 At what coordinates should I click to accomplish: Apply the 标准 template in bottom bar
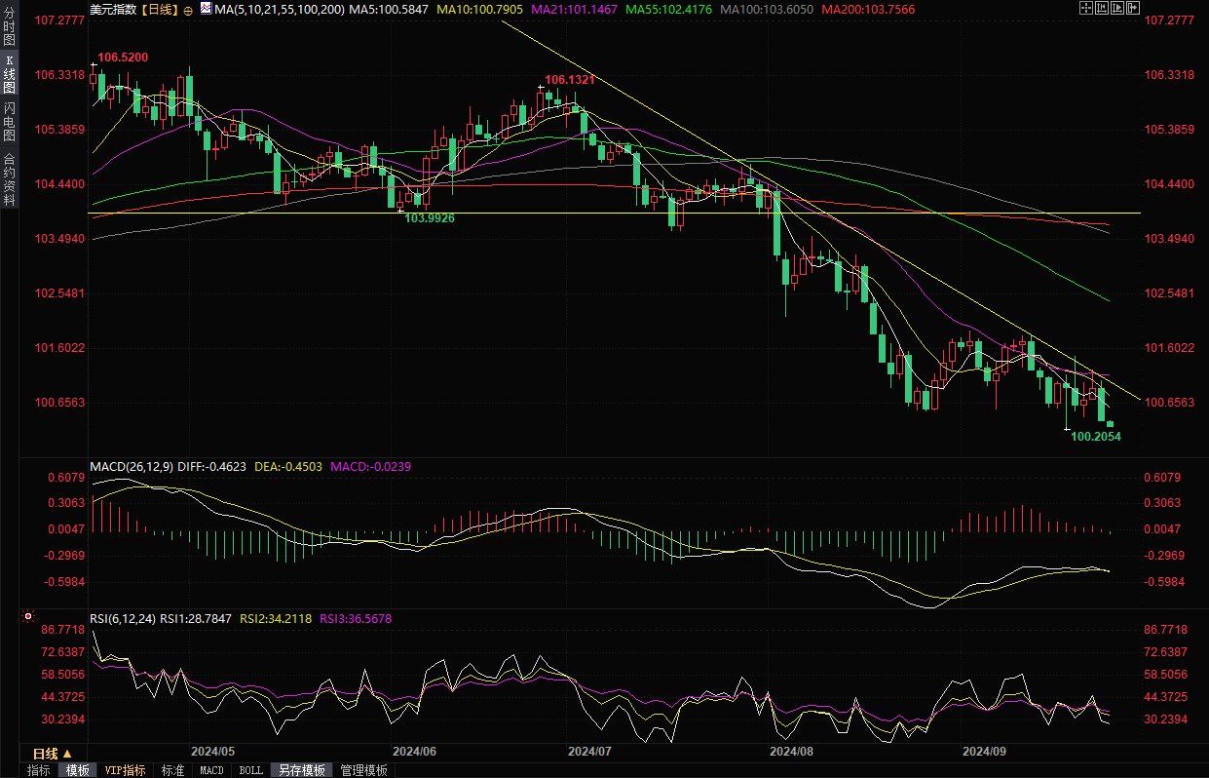point(172,770)
